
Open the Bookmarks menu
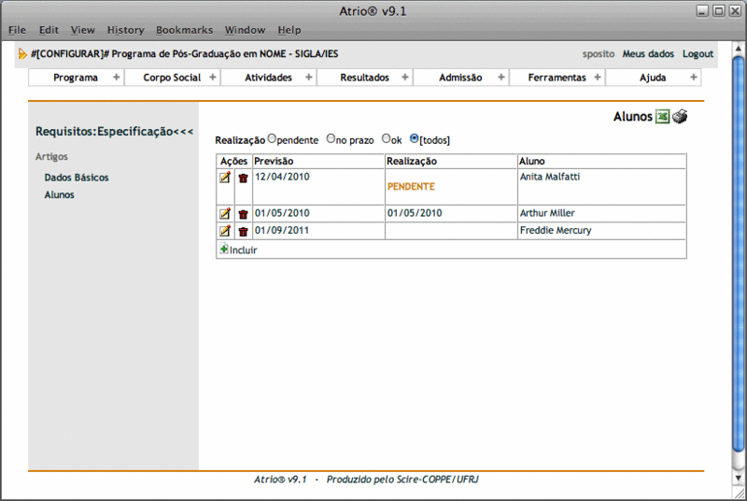(x=184, y=30)
